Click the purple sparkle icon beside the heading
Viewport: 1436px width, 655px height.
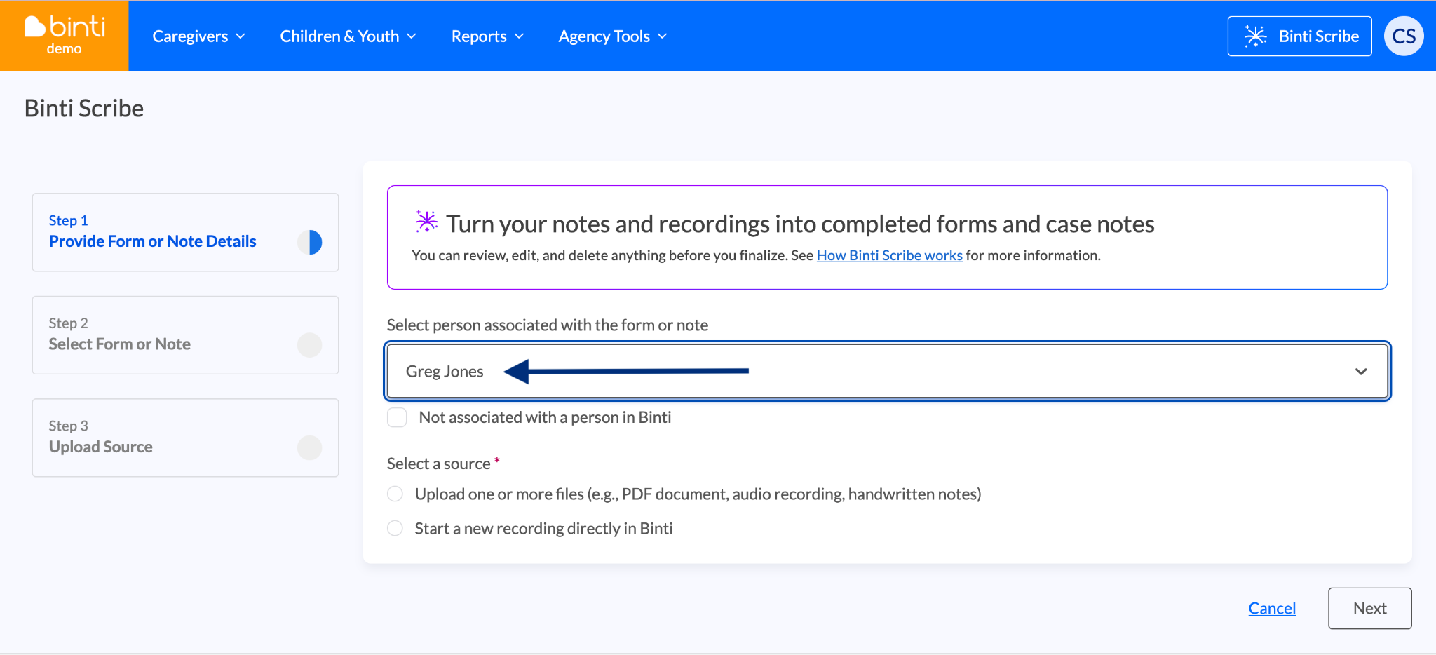click(426, 222)
